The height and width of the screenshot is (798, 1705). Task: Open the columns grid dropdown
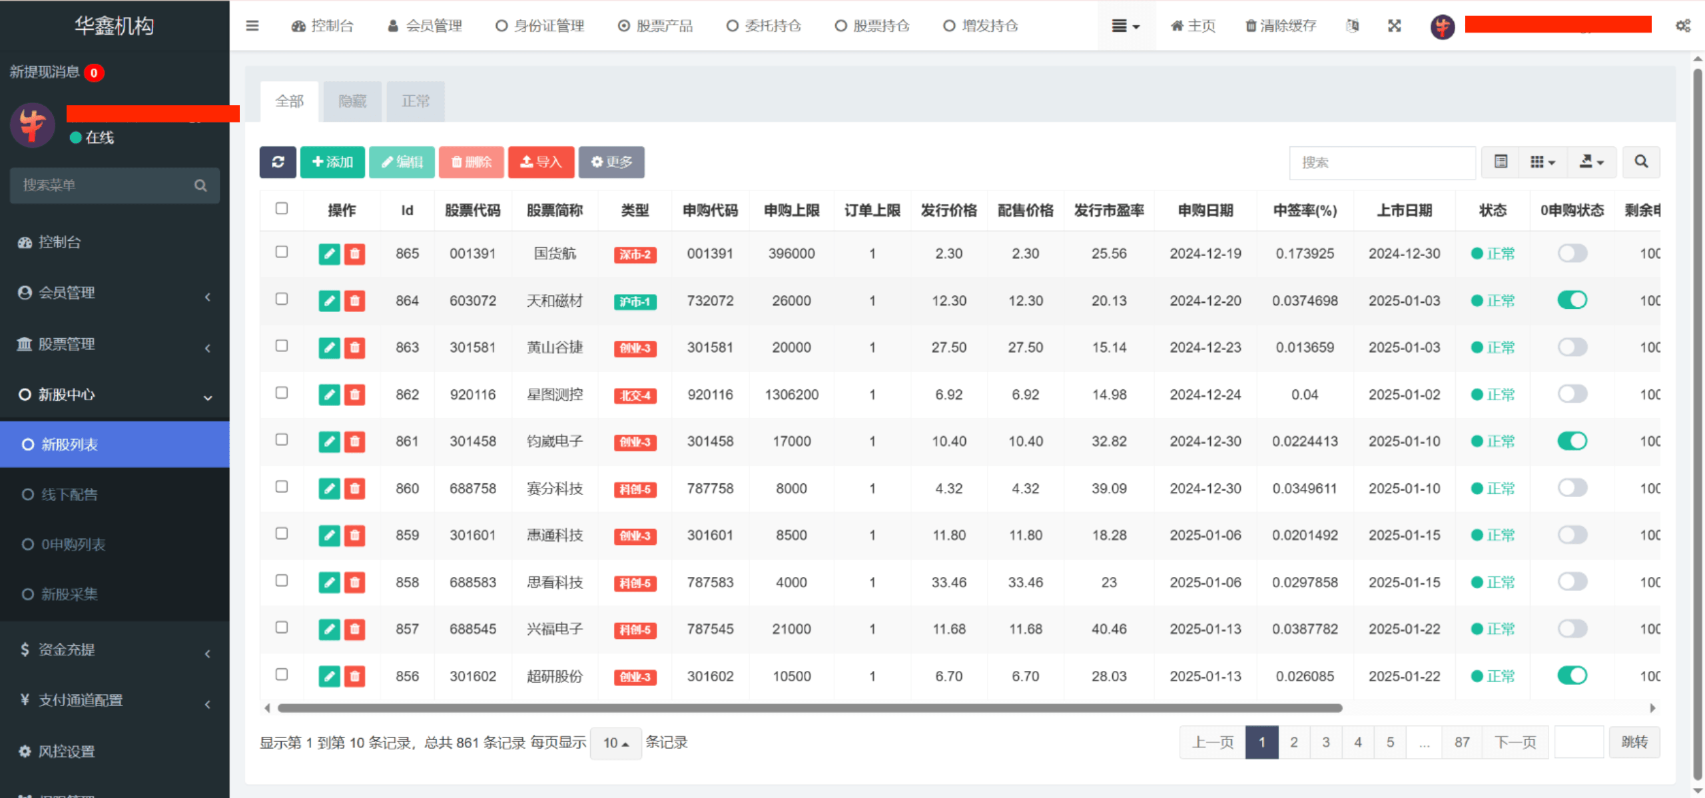[x=1542, y=162]
